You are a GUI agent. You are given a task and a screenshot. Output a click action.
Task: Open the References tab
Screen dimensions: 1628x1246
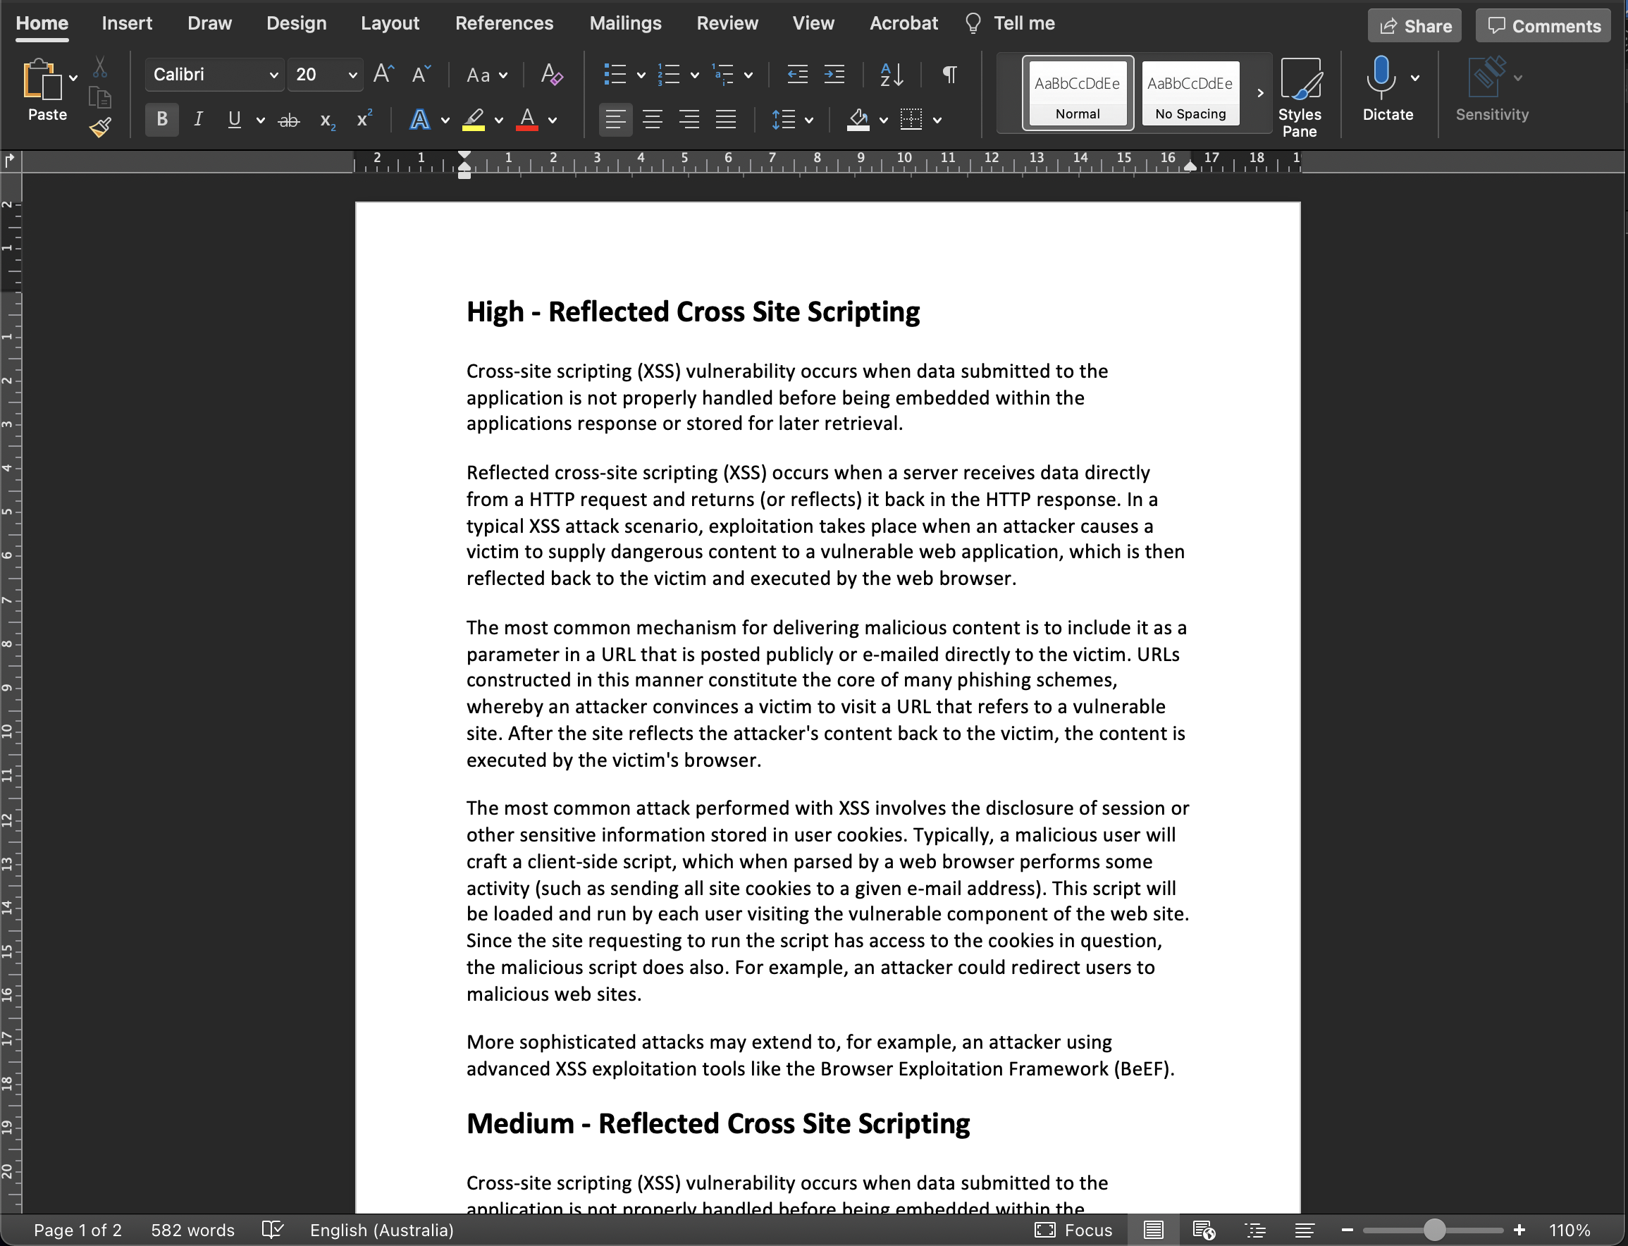click(x=505, y=23)
